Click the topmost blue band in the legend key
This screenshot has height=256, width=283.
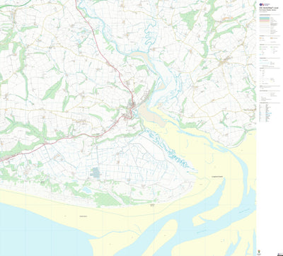265,18
